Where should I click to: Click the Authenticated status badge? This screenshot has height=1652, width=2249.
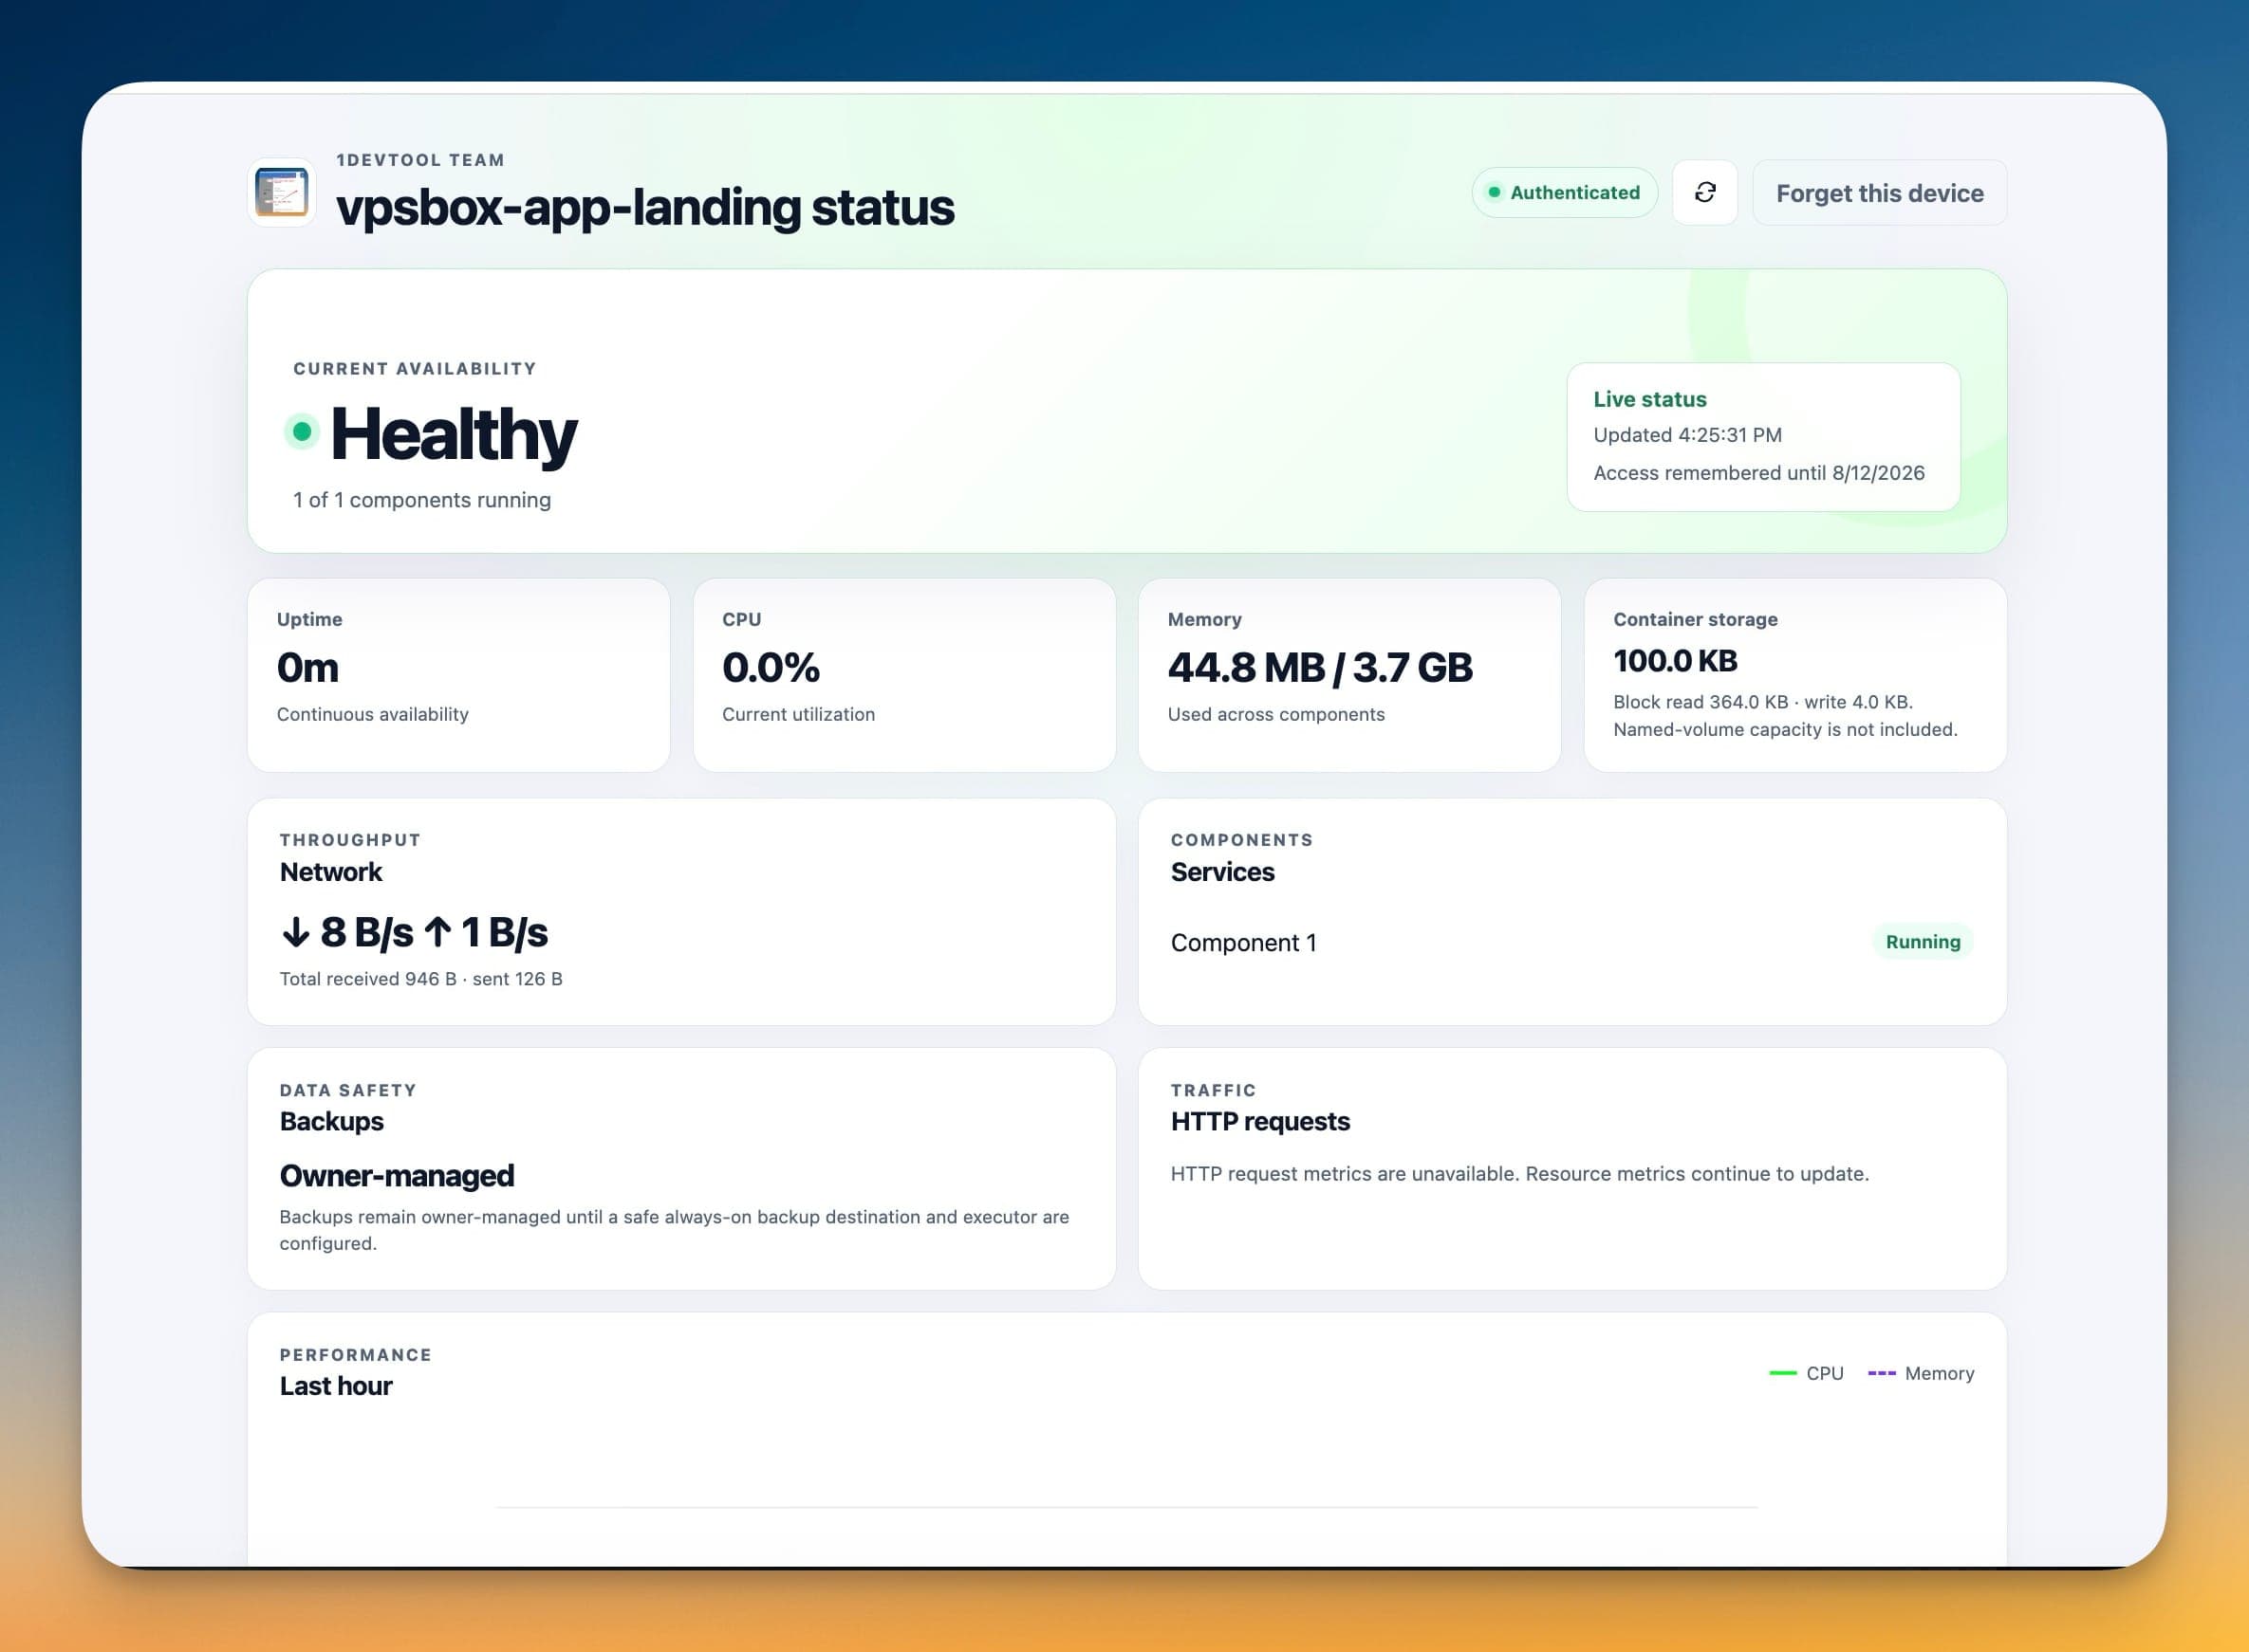point(1565,192)
